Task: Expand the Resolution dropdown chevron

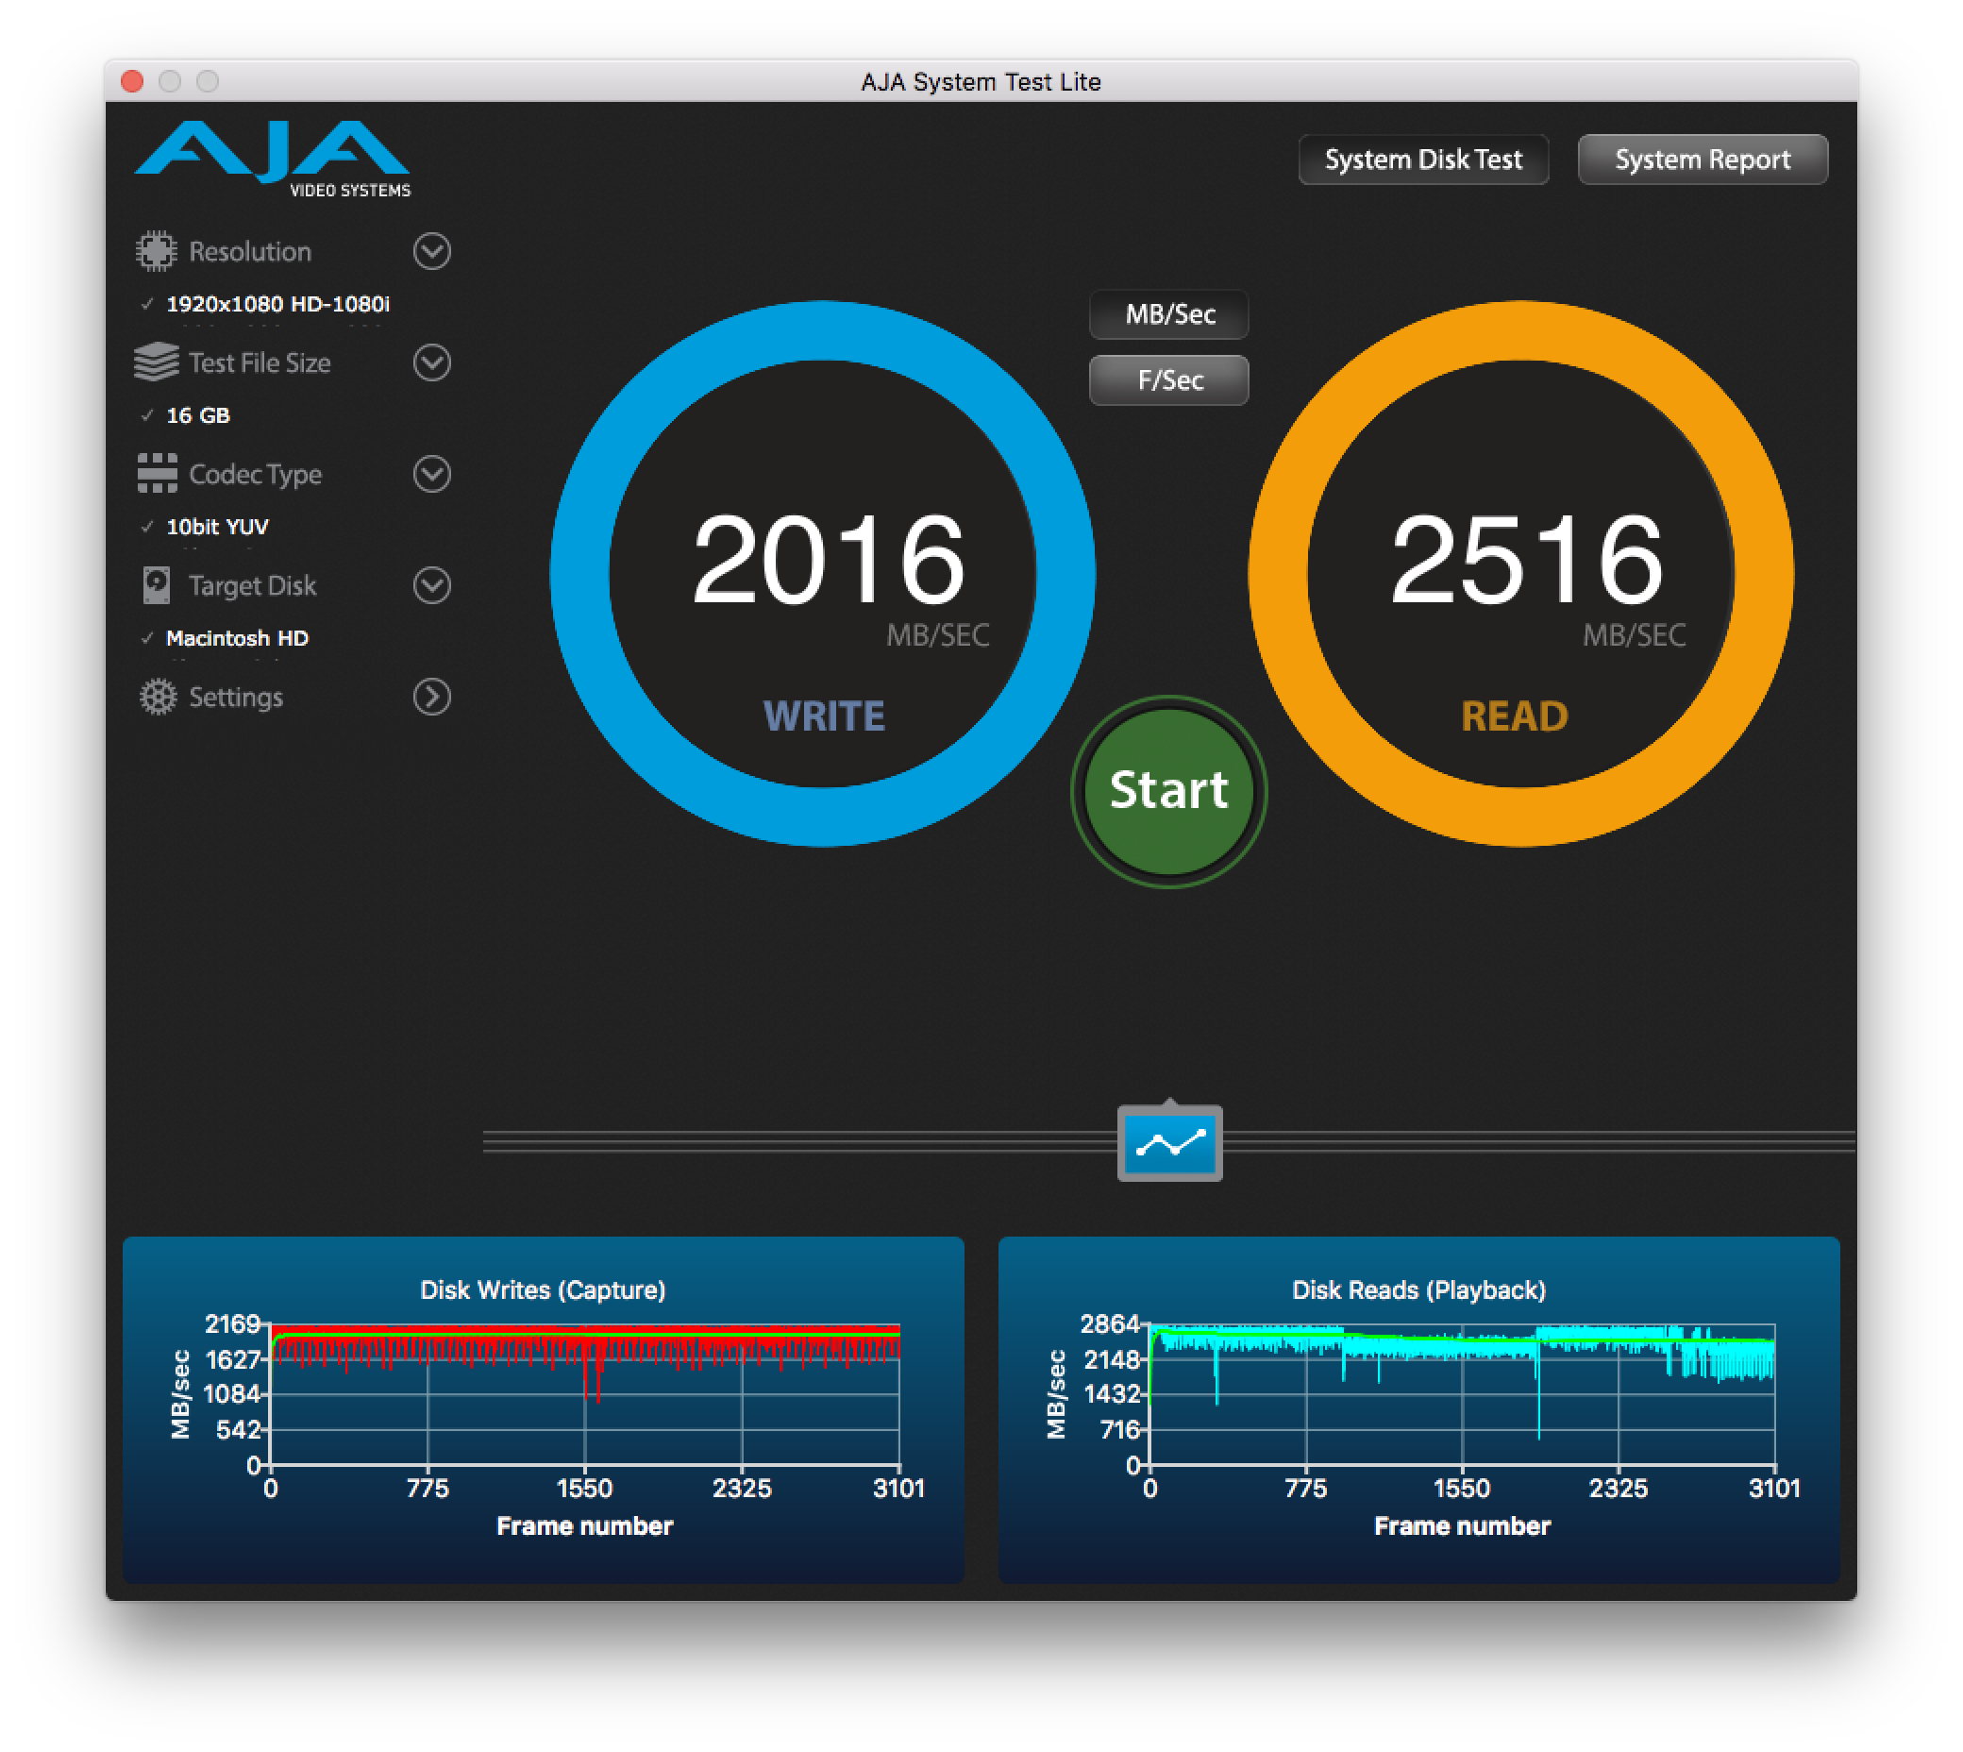Action: click(432, 251)
